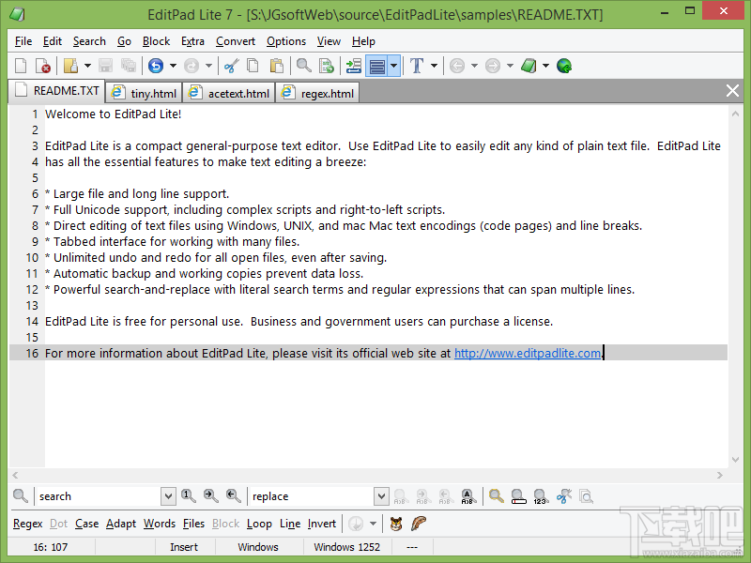751x563 pixels.
Task: Toggle the Word Wrap toolbar button
Action: pos(377,66)
